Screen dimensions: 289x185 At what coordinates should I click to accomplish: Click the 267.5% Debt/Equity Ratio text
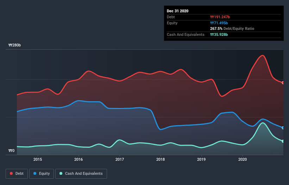click(x=232, y=29)
